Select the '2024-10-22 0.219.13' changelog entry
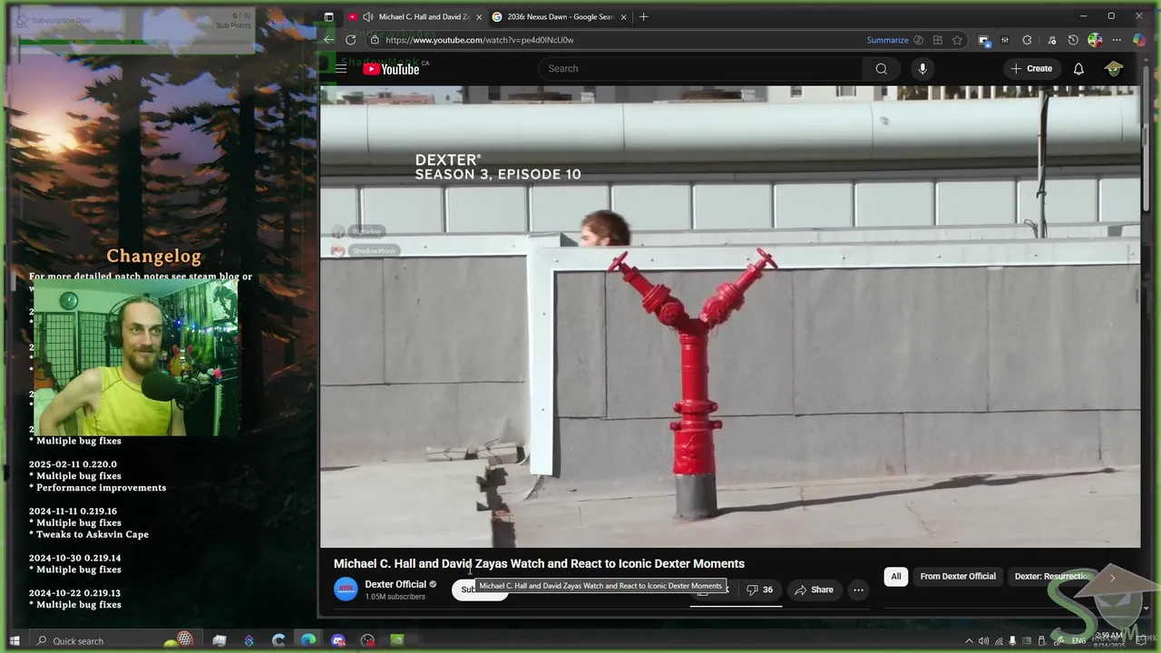This screenshot has height=653, width=1161. tap(74, 593)
